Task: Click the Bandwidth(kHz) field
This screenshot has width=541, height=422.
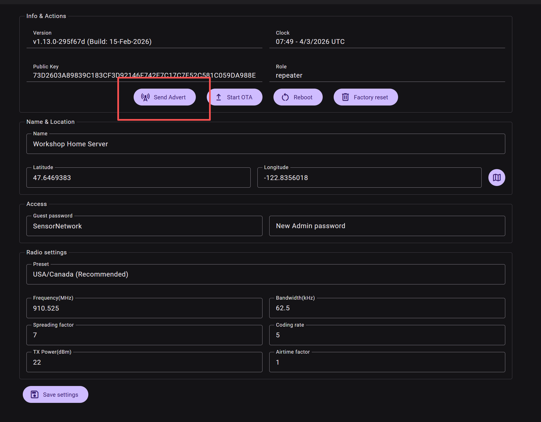Action: pos(387,308)
